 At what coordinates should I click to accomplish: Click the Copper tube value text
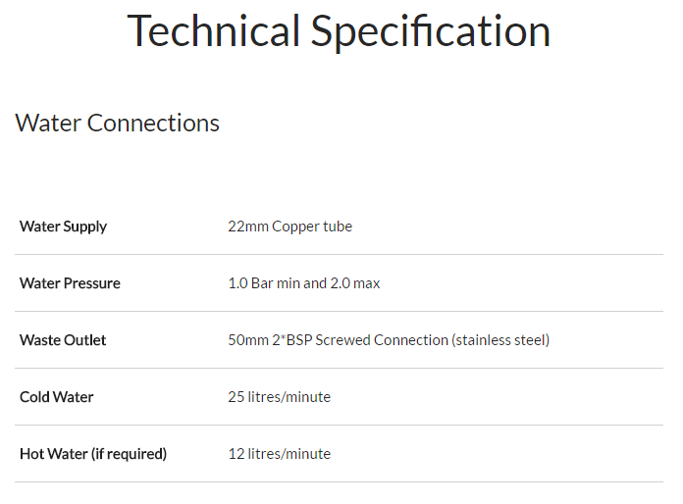click(312, 227)
